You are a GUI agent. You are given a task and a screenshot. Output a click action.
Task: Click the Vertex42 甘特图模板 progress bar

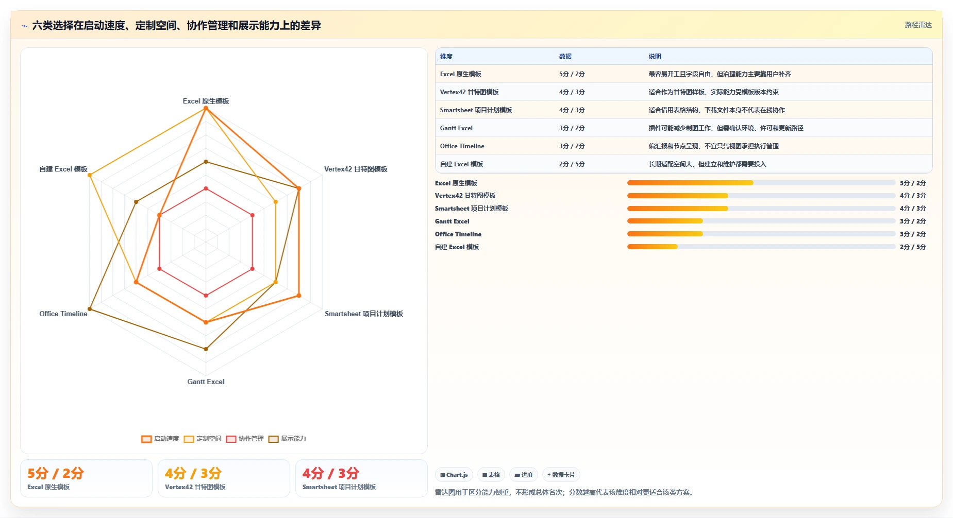click(761, 196)
